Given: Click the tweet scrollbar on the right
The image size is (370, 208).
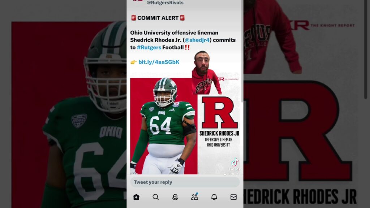Looking at the screenshot, I should click(x=242, y=51).
